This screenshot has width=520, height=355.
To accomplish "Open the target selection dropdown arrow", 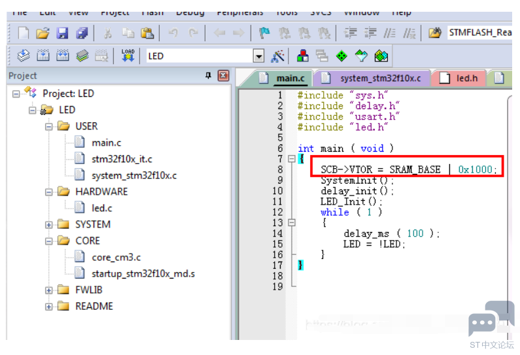I will (258, 56).
